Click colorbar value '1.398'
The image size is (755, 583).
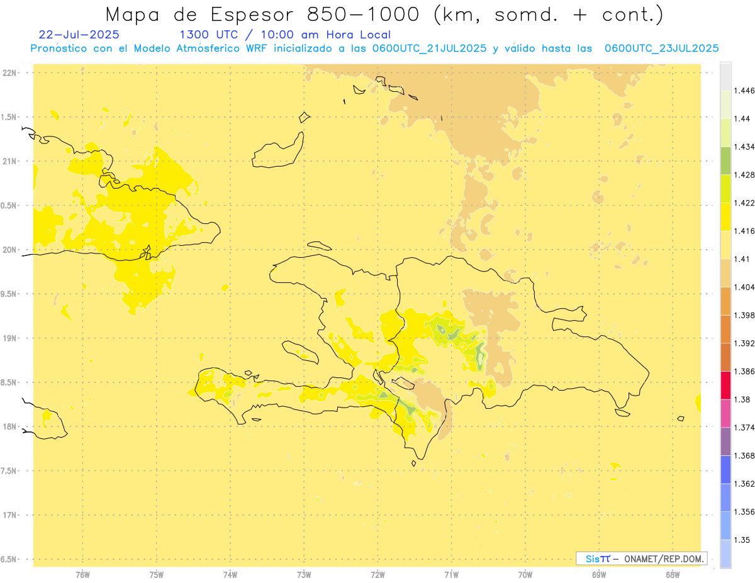click(x=745, y=315)
